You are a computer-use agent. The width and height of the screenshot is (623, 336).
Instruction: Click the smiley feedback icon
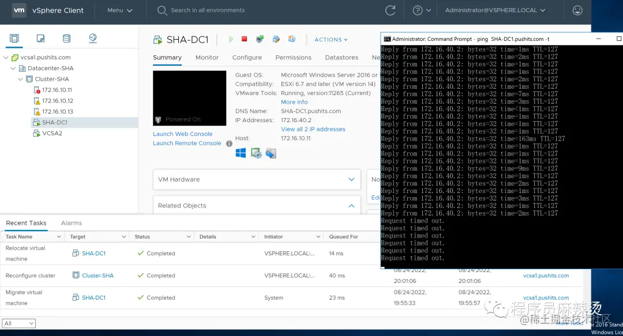[x=577, y=10]
